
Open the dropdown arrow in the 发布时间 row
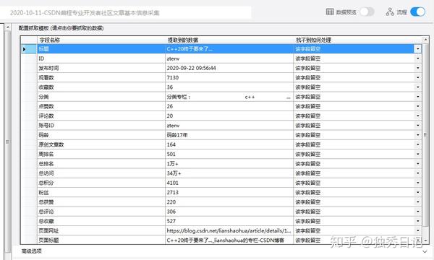coord(417,68)
